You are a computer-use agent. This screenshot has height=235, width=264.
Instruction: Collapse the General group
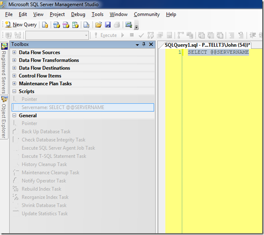point(14,115)
